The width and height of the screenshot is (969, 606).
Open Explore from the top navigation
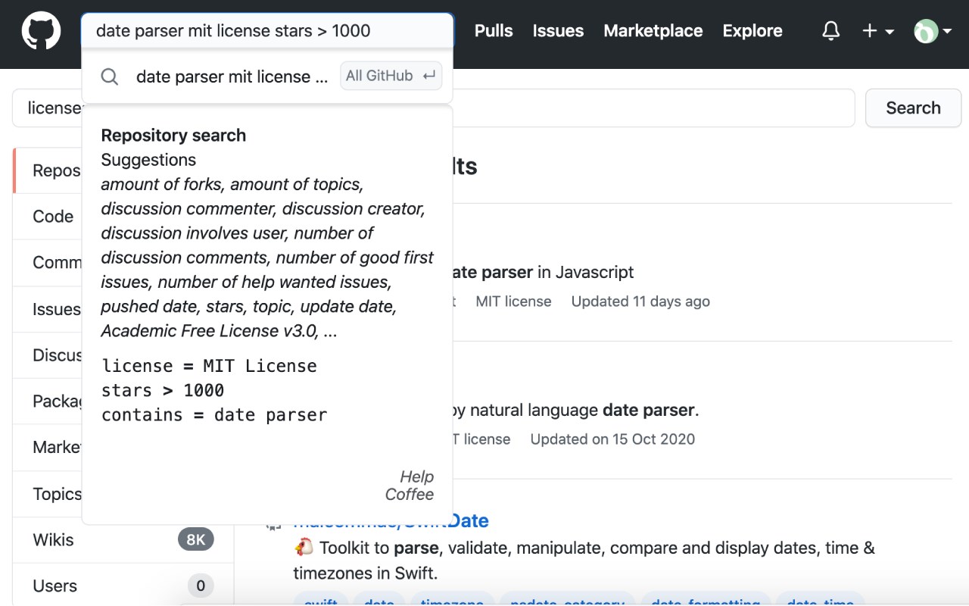coord(752,31)
